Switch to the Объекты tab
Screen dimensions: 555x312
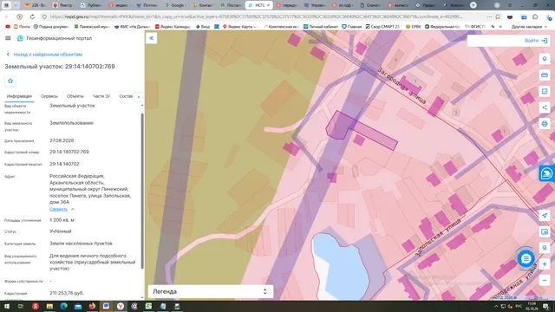[75, 96]
